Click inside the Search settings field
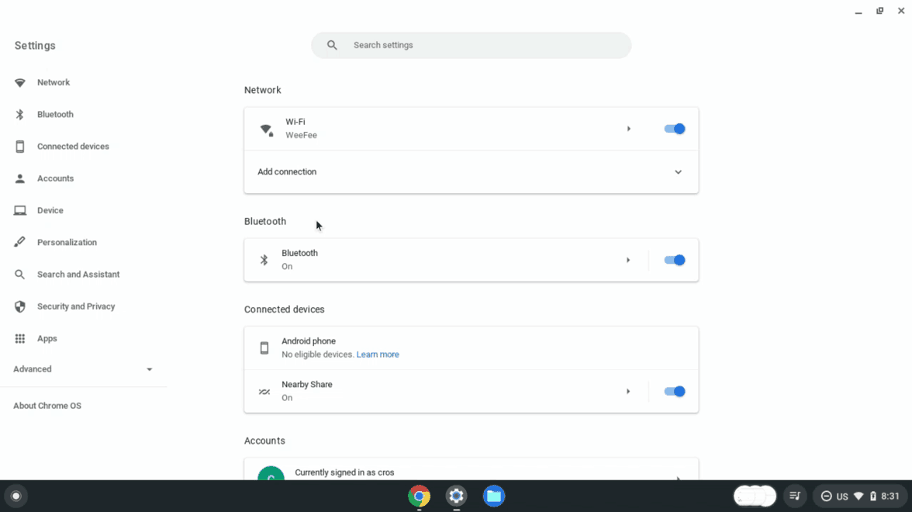The image size is (912, 512). 471,45
